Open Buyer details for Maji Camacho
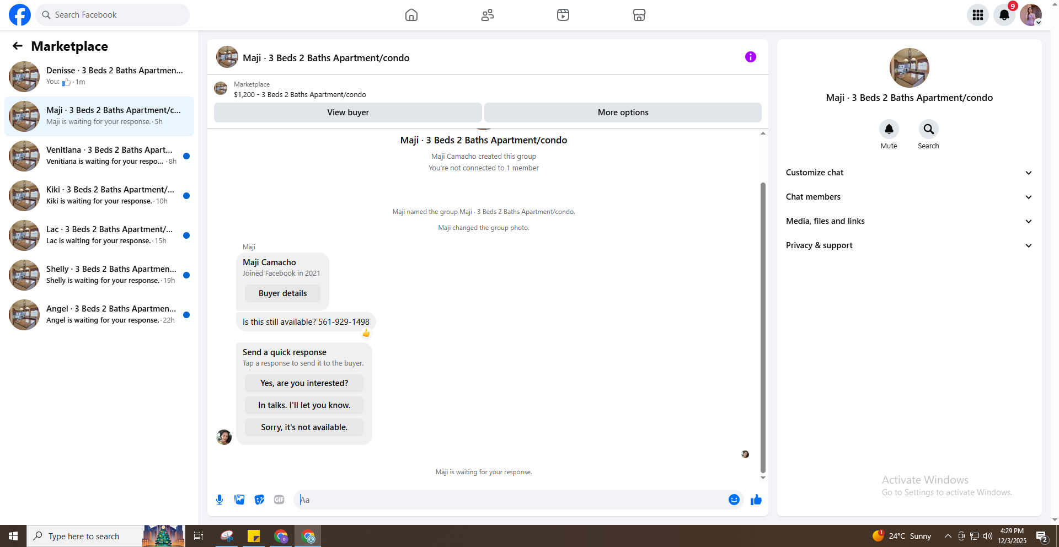Screen dimensions: 1059x547 pyautogui.click(x=282, y=293)
